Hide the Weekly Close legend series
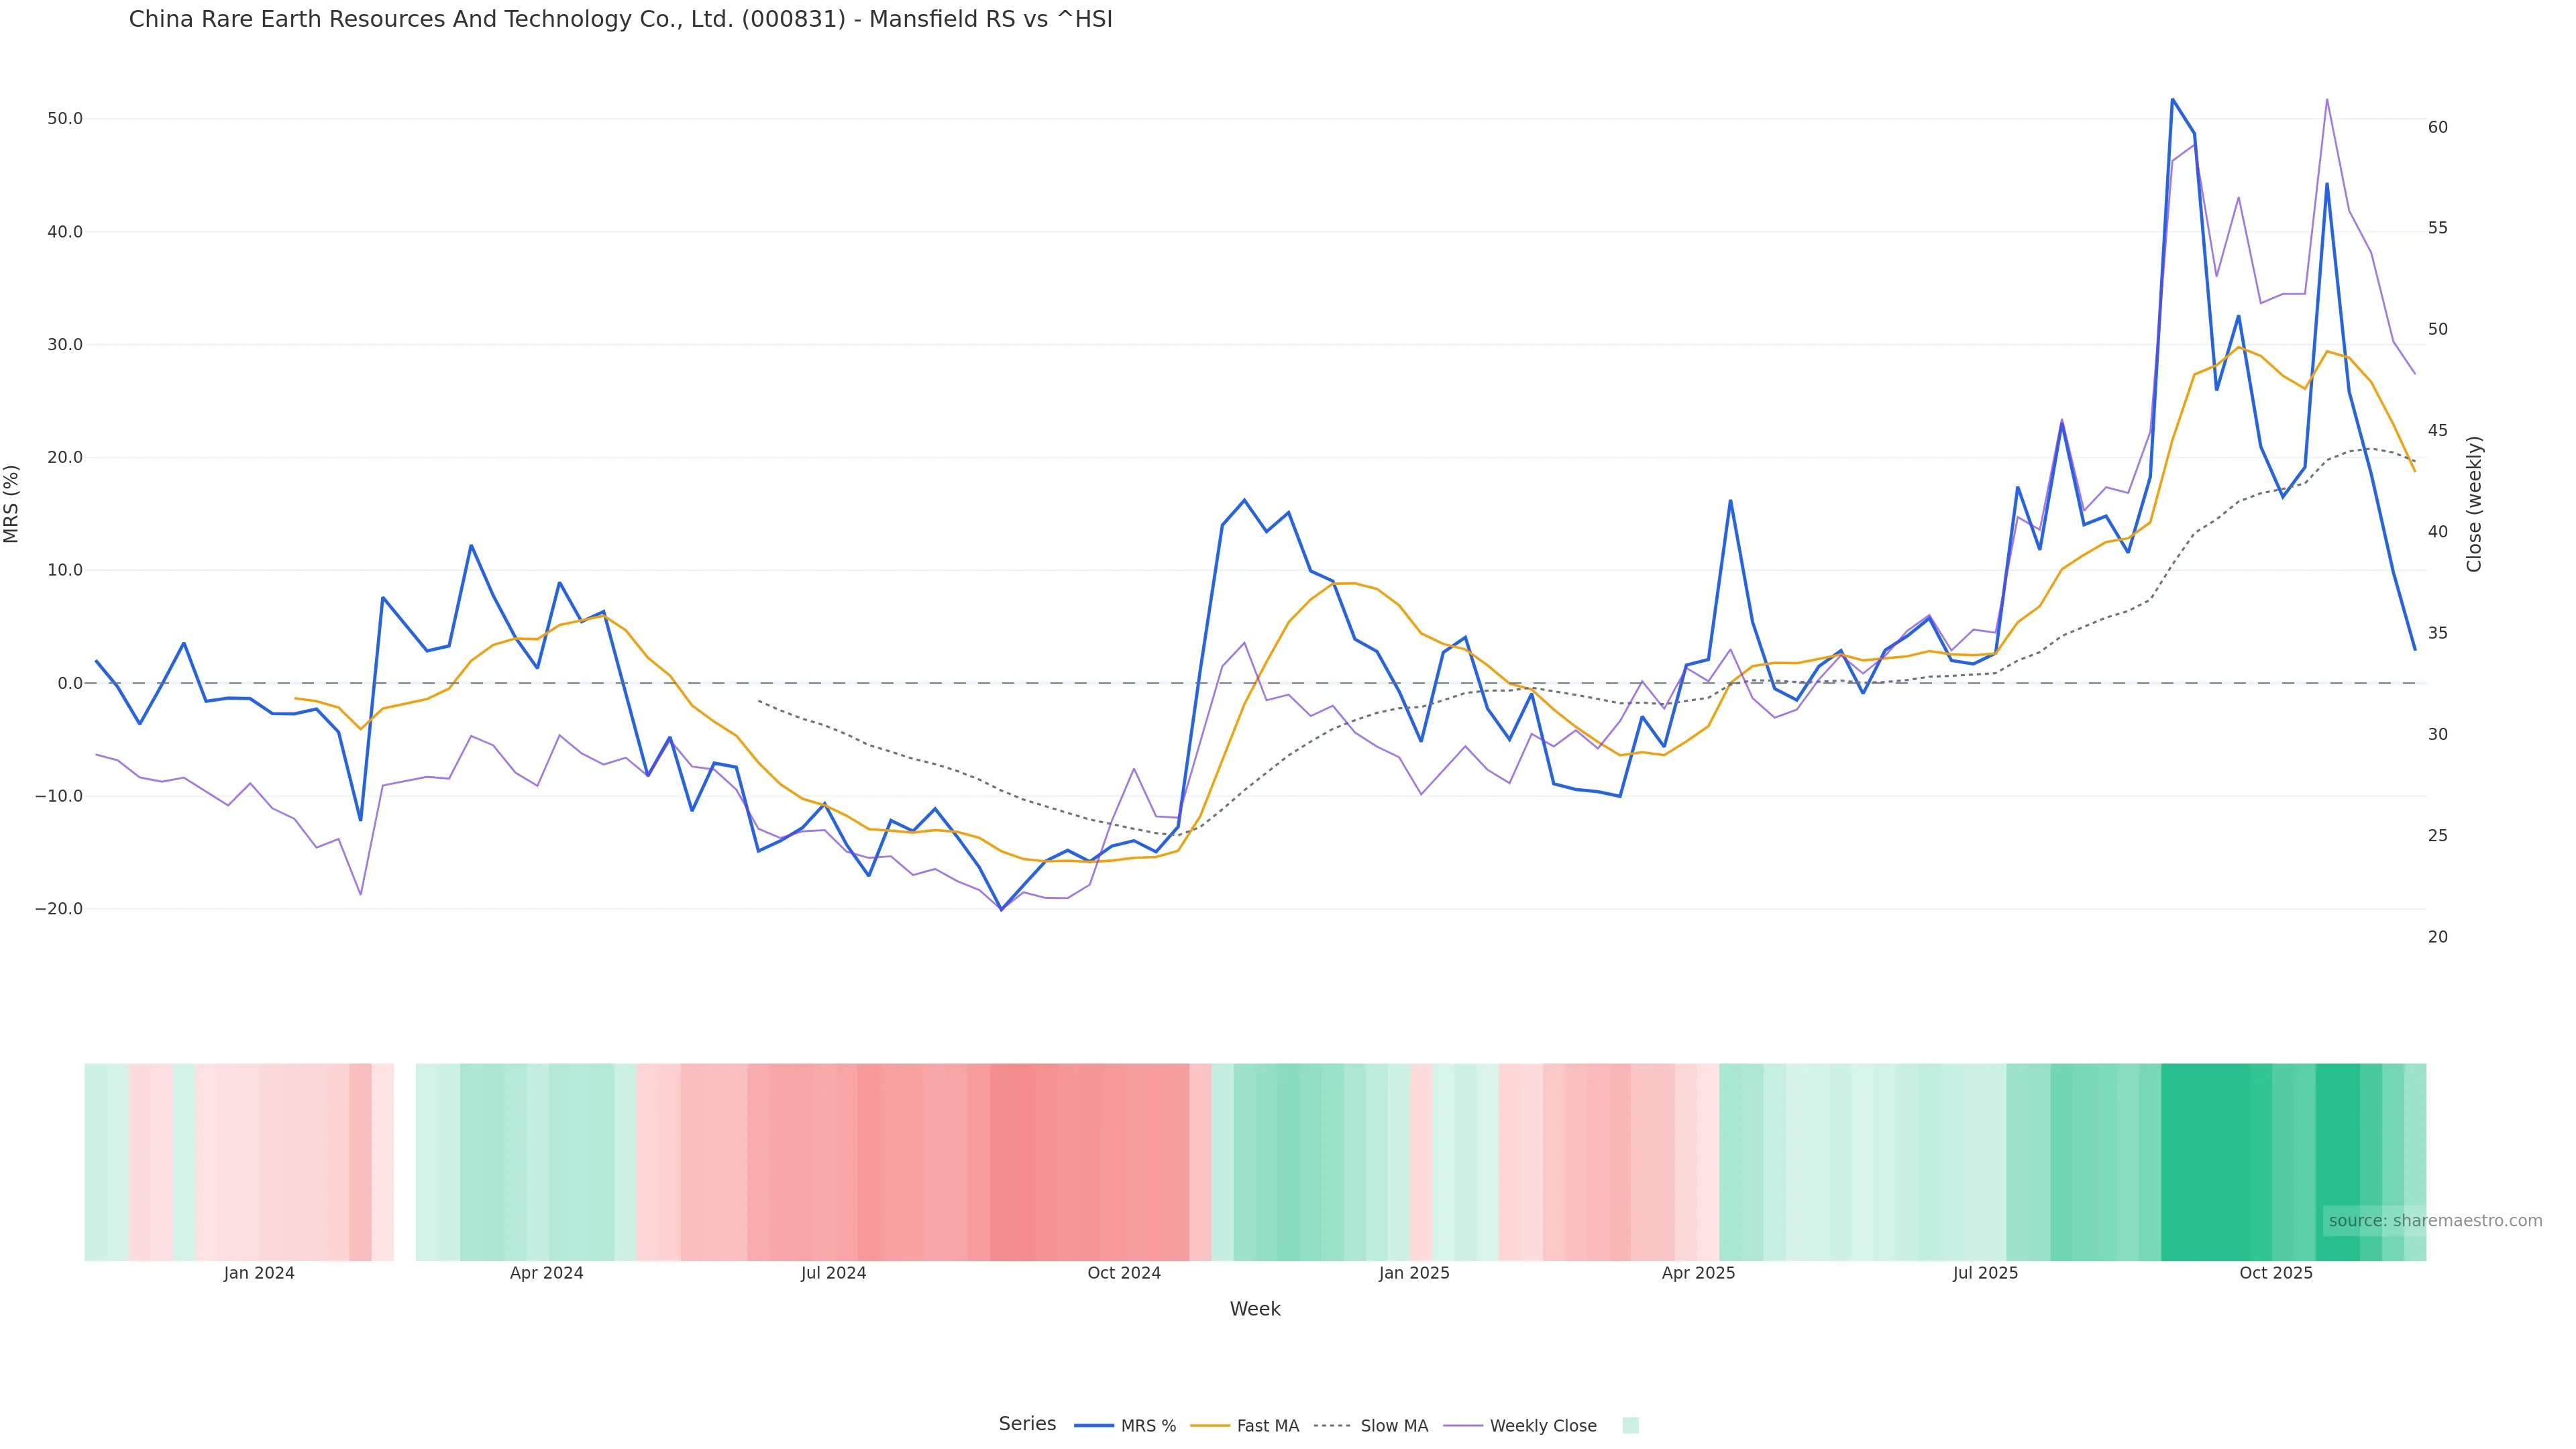 (x=1542, y=1426)
